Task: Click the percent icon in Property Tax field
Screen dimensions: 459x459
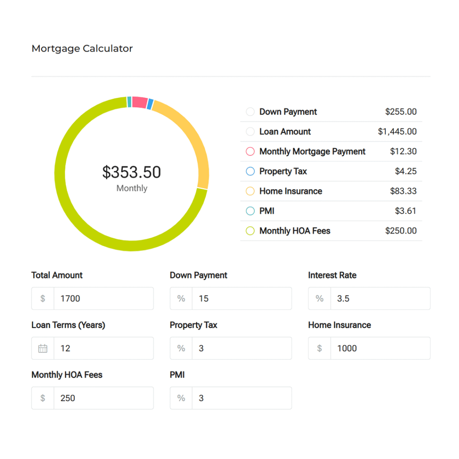Action: 181,348
